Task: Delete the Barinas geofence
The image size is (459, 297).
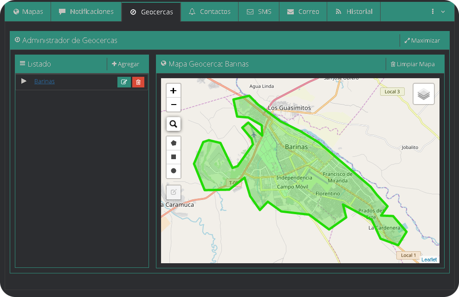Action: (x=138, y=82)
